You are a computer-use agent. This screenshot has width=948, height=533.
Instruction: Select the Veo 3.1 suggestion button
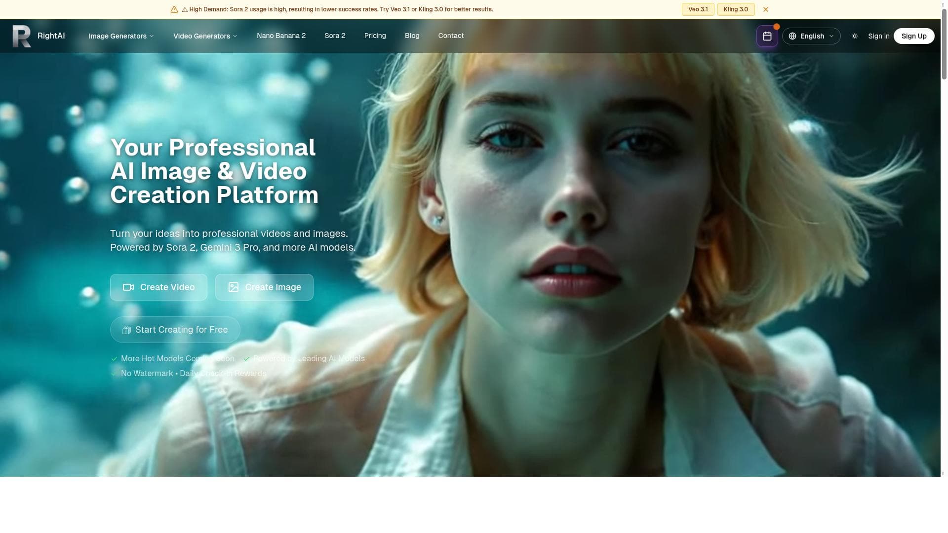point(698,9)
